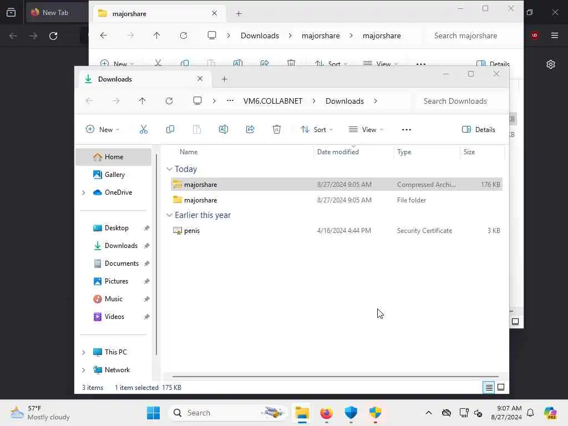Click the uBlock extension icon in browser
Viewport: 568px width, 426px height.
click(x=535, y=35)
